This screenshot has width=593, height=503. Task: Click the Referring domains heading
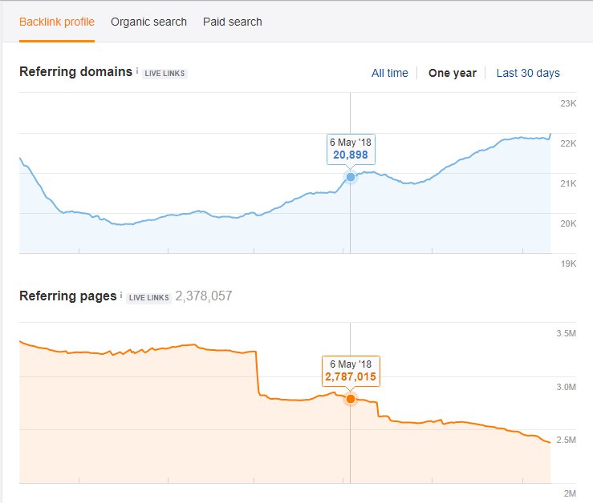pyautogui.click(x=75, y=72)
